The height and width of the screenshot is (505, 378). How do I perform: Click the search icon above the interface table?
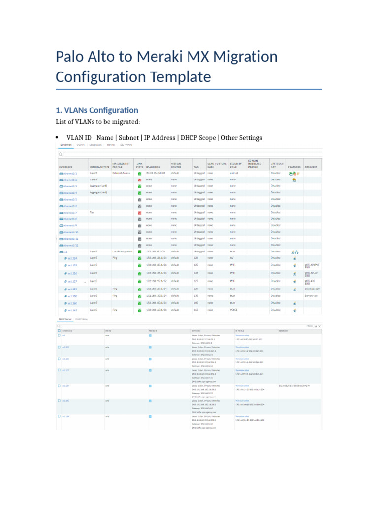(x=61, y=154)
